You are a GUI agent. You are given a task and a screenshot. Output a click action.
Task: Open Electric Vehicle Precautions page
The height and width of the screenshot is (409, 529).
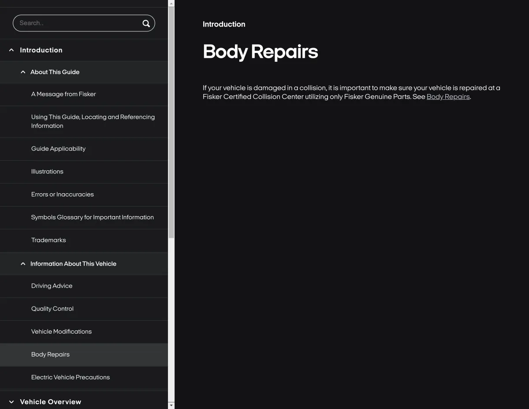[71, 378]
